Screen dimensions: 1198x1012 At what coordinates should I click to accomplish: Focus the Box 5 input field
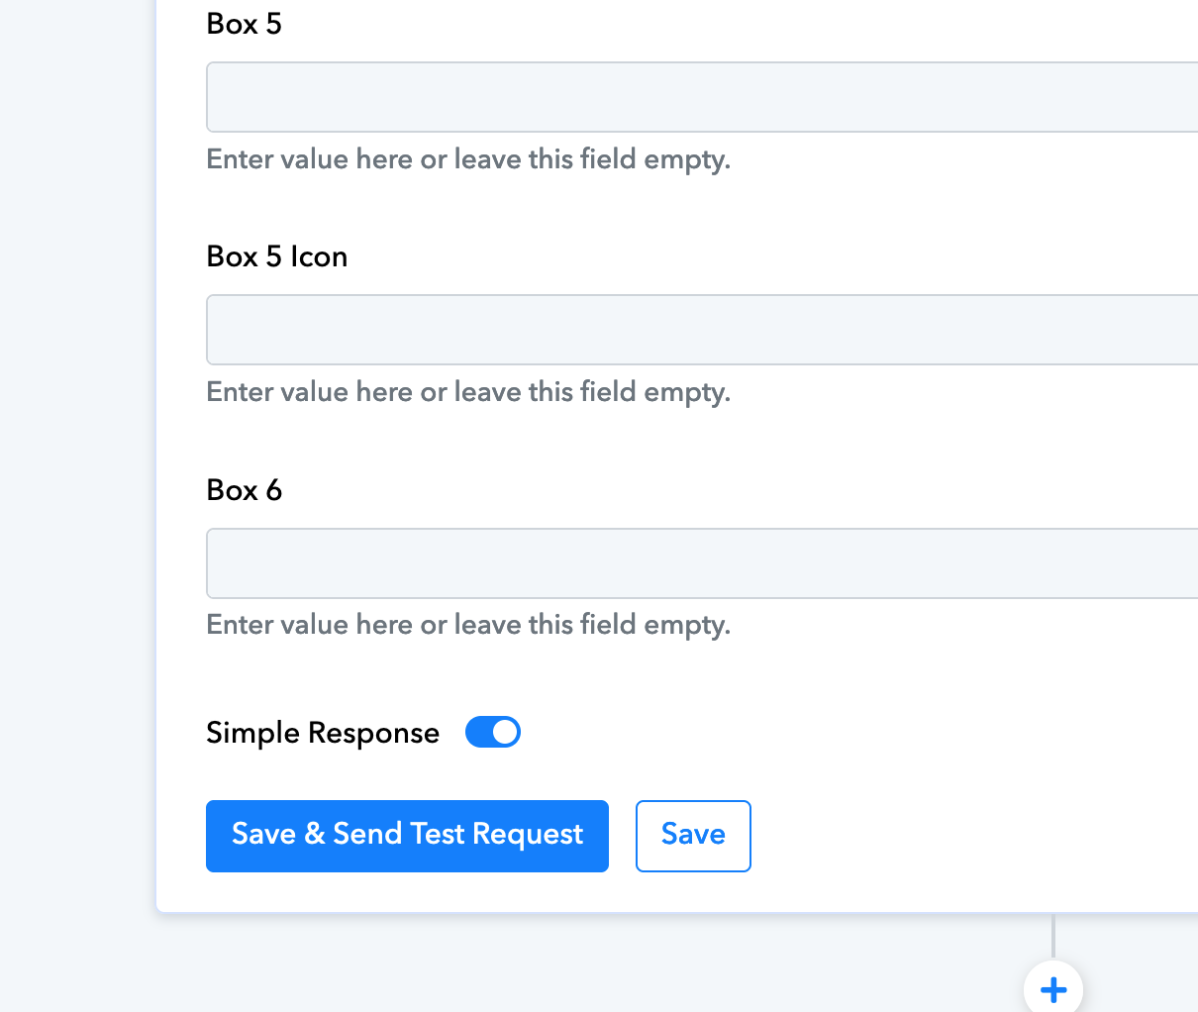(702, 97)
